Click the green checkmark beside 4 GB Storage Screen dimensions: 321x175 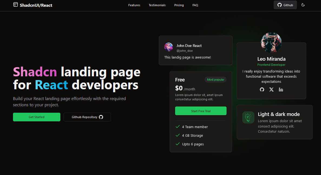coord(178,135)
